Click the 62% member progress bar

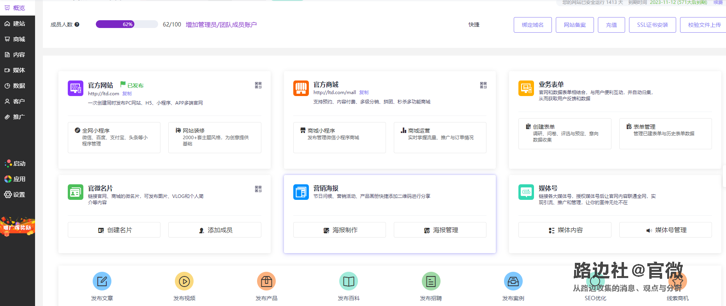coord(127,24)
